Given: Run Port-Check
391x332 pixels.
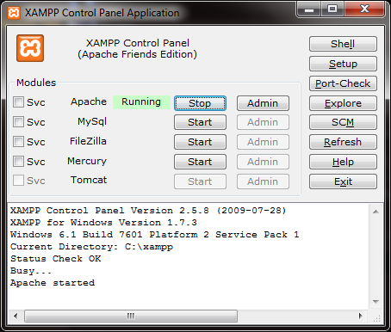Looking at the screenshot, I should point(343,83).
